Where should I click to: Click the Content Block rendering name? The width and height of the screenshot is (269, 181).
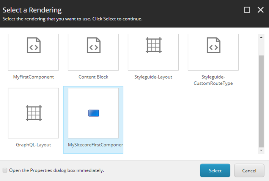[x=93, y=77]
